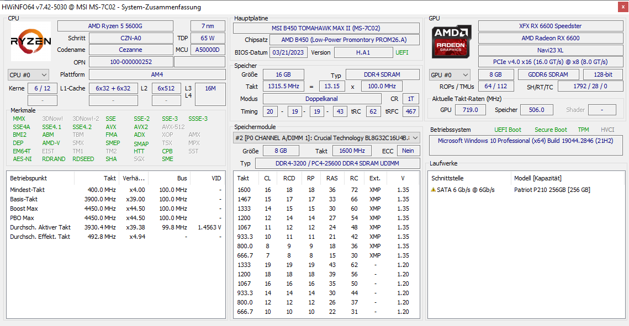The image size is (629, 326).
Task: Select the 1600 XMP timing row
Action: pos(326,190)
